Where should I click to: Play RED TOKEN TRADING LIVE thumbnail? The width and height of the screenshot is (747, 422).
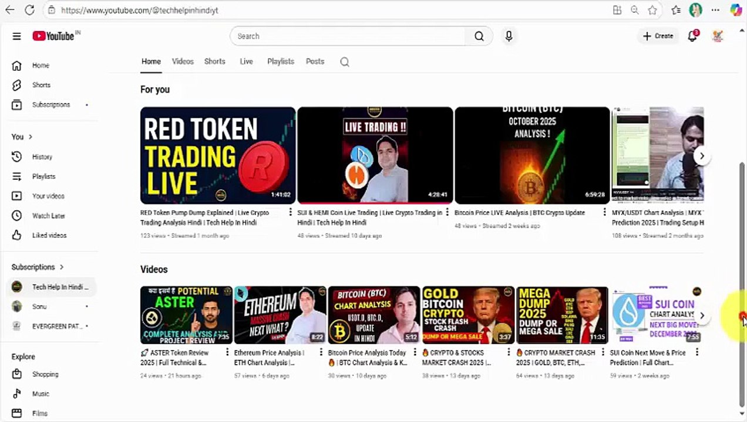tap(218, 155)
